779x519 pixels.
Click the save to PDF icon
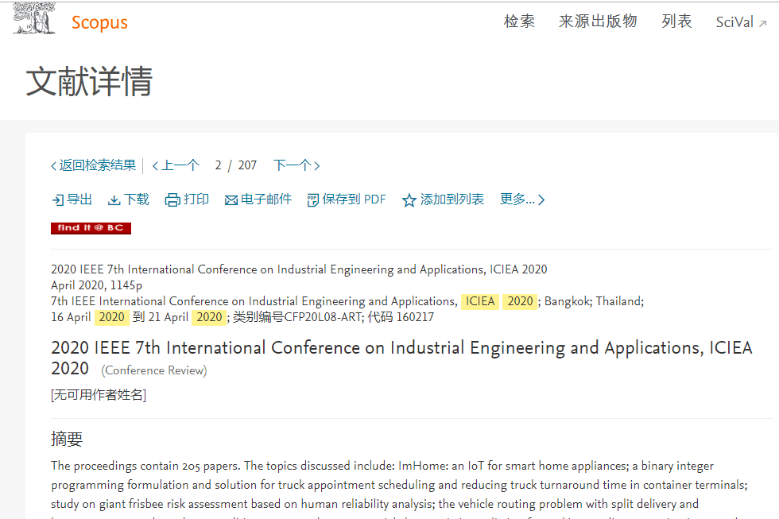coord(312,200)
